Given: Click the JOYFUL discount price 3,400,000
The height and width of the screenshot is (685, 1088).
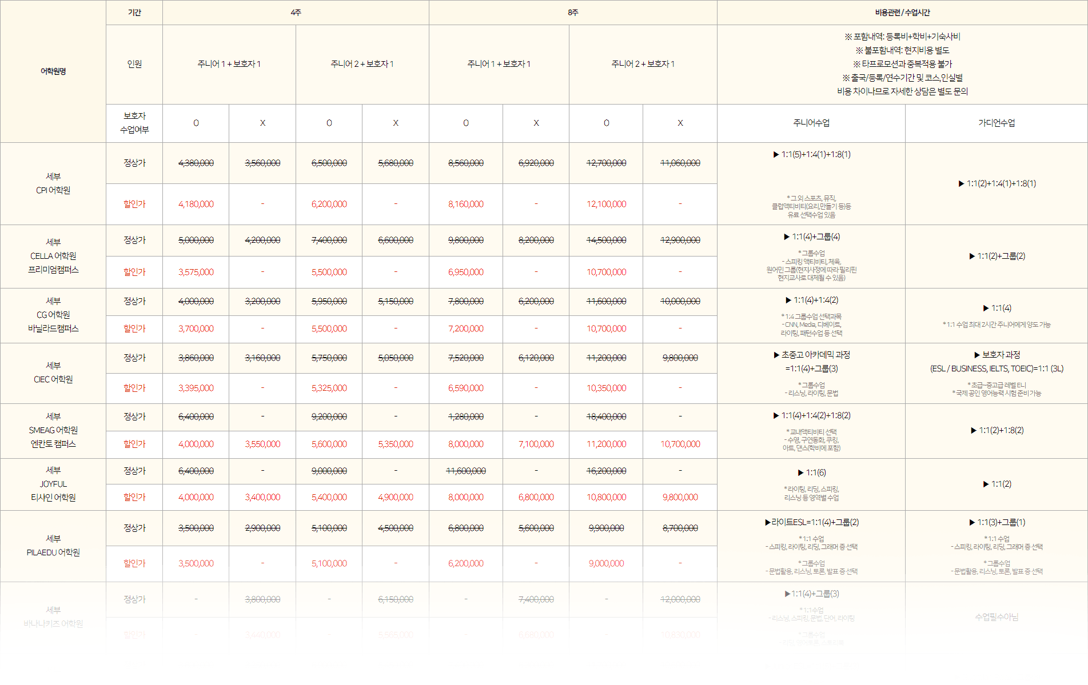Looking at the screenshot, I should pos(262,497).
